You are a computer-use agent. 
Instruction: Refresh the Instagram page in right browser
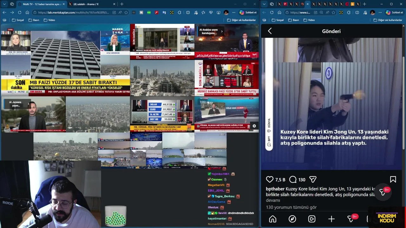(x=272, y=12)
